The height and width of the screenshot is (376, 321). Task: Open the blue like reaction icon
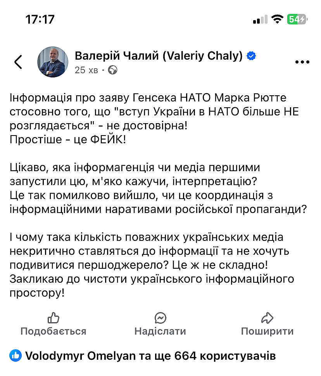tap(16, 355)
